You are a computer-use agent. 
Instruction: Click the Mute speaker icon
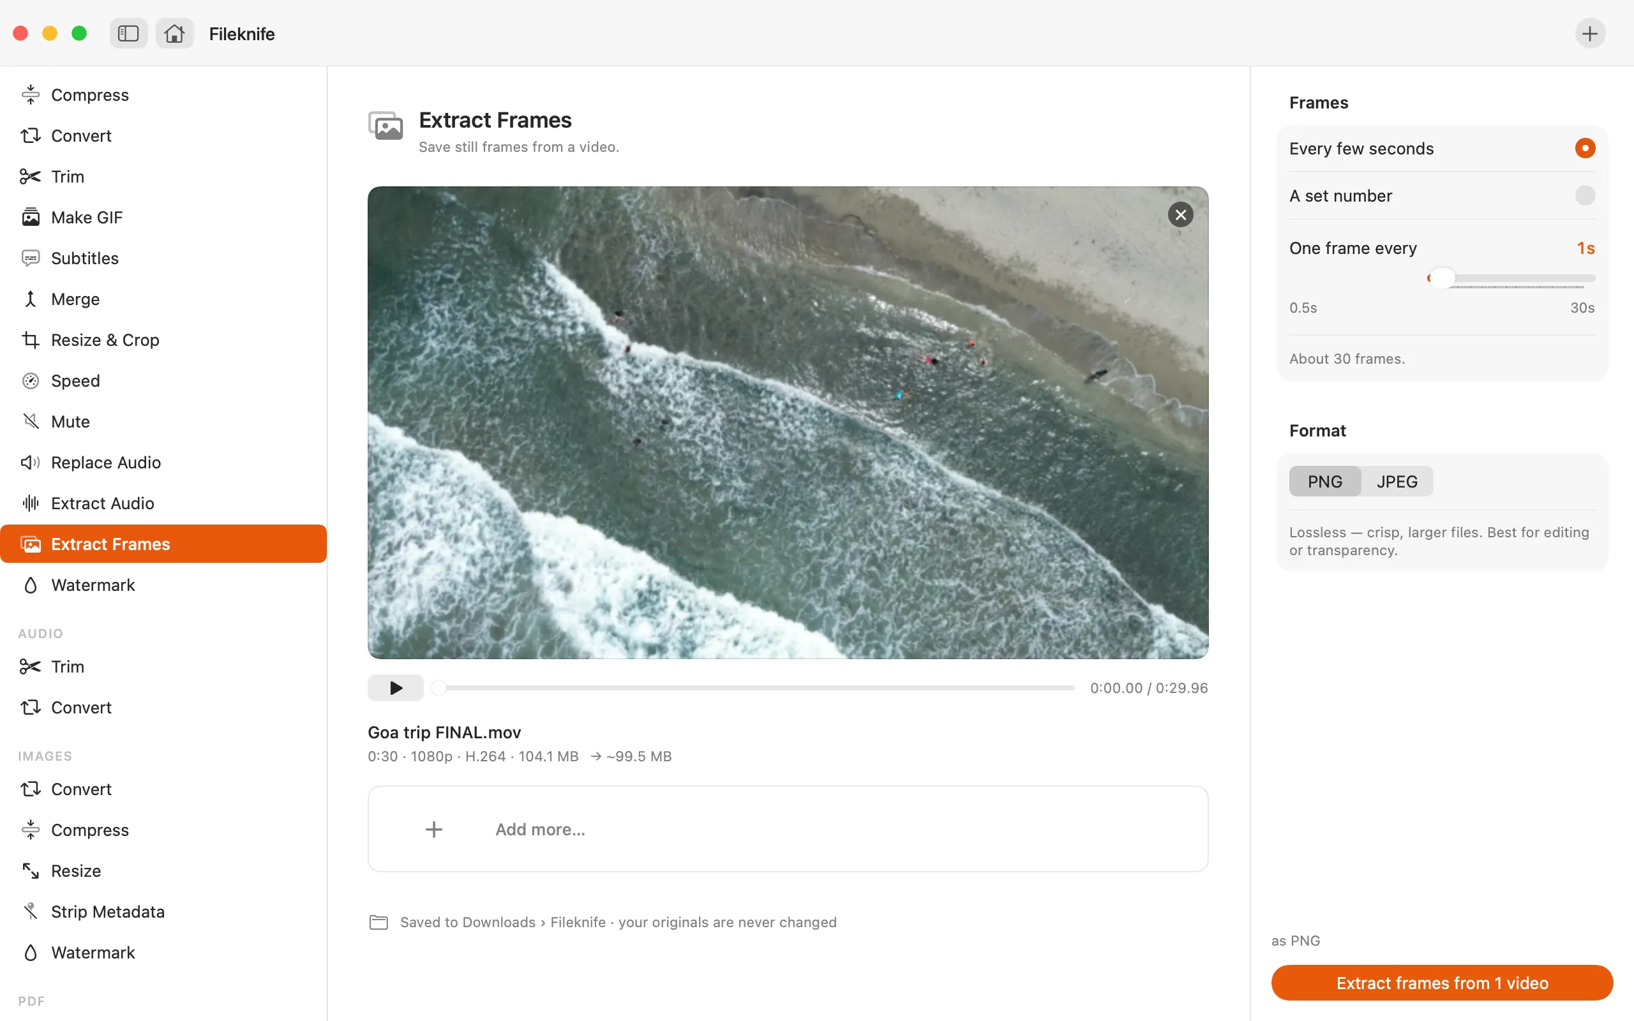pyautogui.click(x=31, y=421)
